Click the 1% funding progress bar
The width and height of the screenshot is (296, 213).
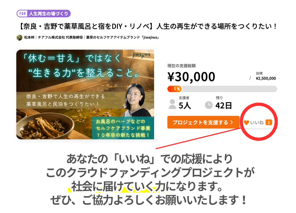point(222,89)
